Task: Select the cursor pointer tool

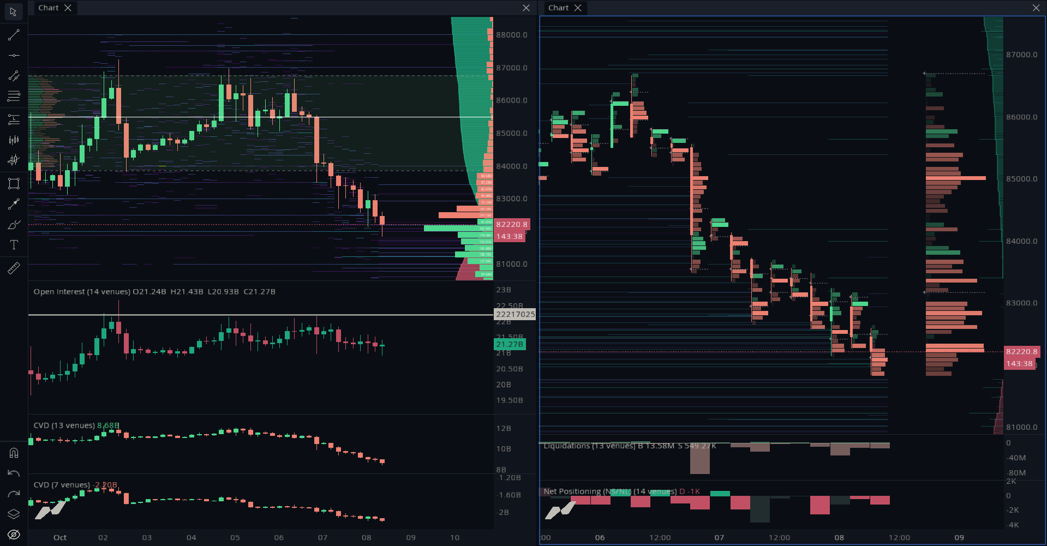Action: 14,11
